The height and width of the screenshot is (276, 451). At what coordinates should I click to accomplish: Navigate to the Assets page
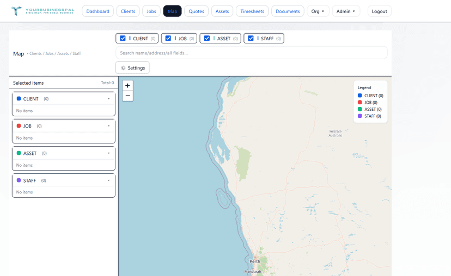tap(222, 11)
